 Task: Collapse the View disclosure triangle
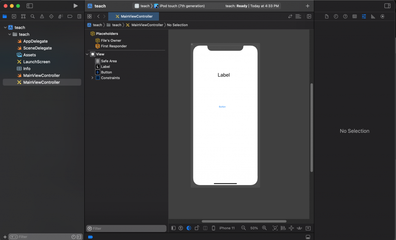pyautogui.click(x=87, y=54)
